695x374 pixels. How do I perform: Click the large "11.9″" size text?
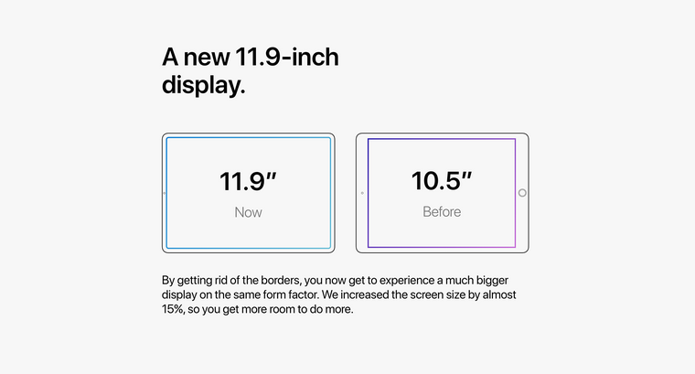[x=248, y=180]
